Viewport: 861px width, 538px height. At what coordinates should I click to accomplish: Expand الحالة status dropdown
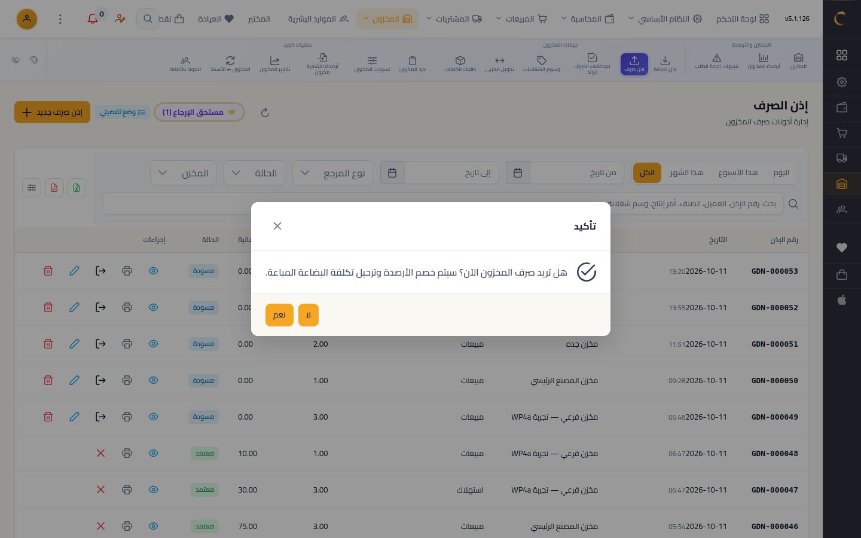tap(254, 173)
